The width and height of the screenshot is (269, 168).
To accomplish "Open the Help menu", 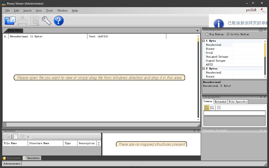I will pos(75,10).
